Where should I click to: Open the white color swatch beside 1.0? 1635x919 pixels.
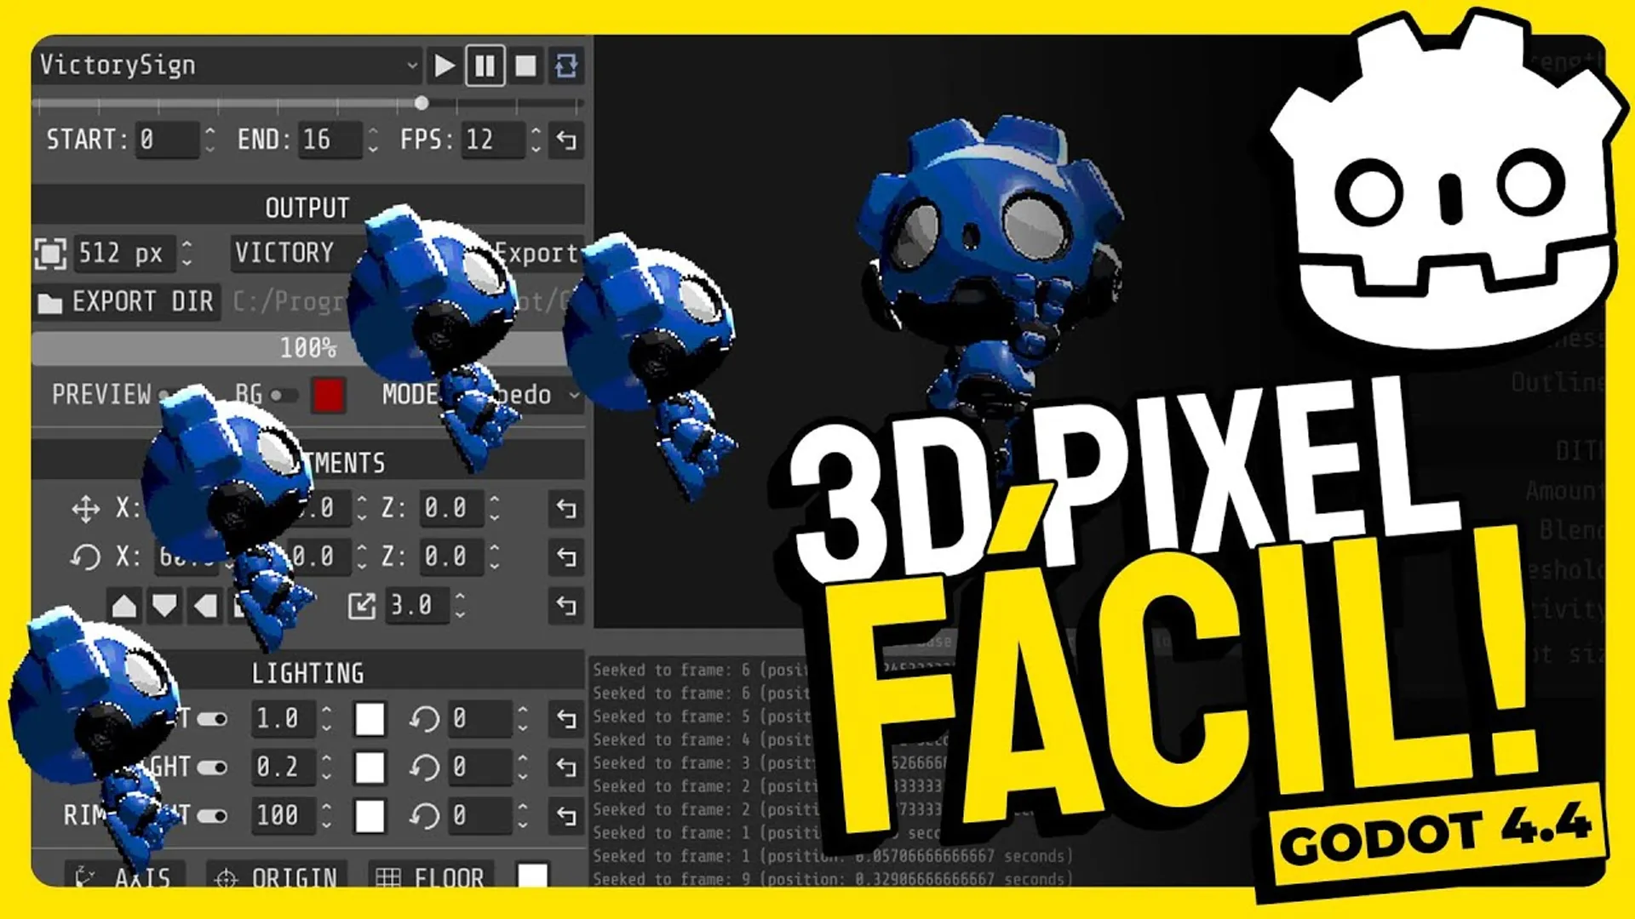[x=370, y=719]
